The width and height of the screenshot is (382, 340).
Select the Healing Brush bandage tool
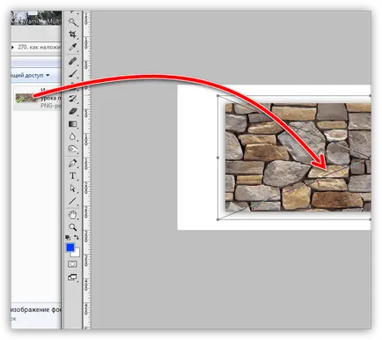[72, 61]
